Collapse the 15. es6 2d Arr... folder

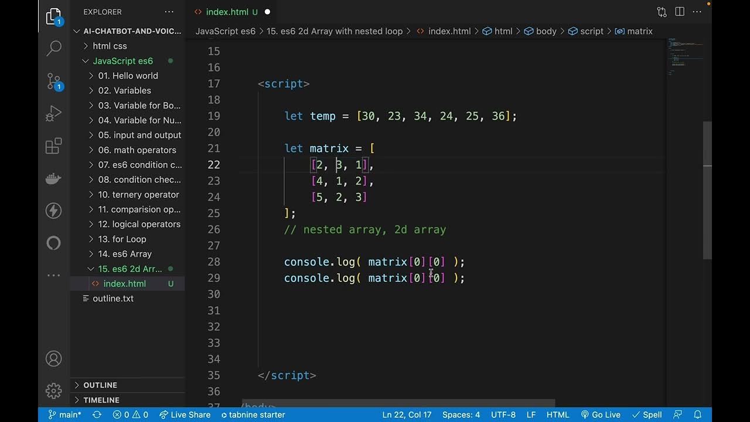click(x=127, y=268)
